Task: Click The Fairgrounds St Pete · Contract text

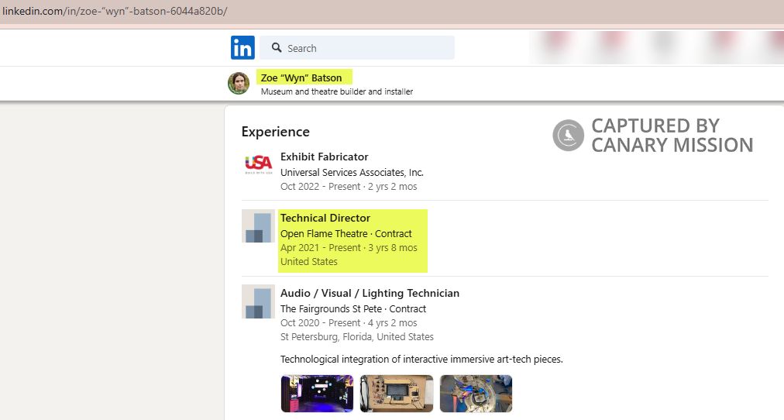Action: click(352, 308)
